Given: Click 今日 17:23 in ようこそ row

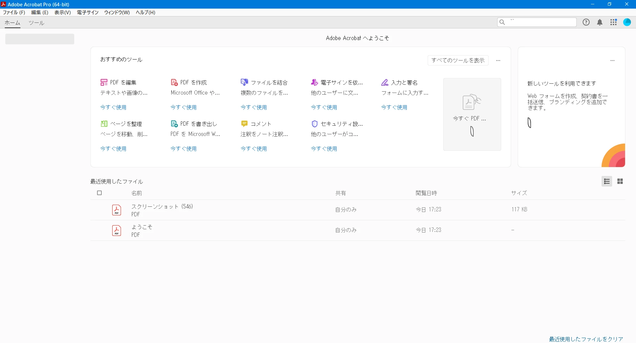Looking at the screenshot, I should tap(429, 230).
